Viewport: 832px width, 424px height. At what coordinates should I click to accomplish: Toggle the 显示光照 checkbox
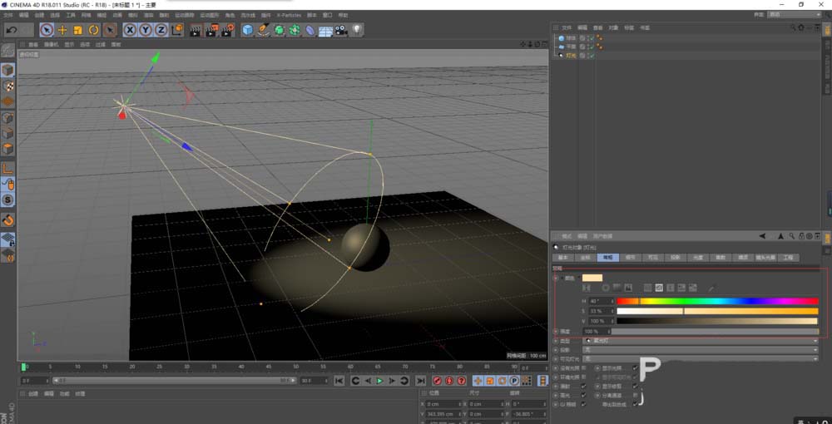point(636,367)
